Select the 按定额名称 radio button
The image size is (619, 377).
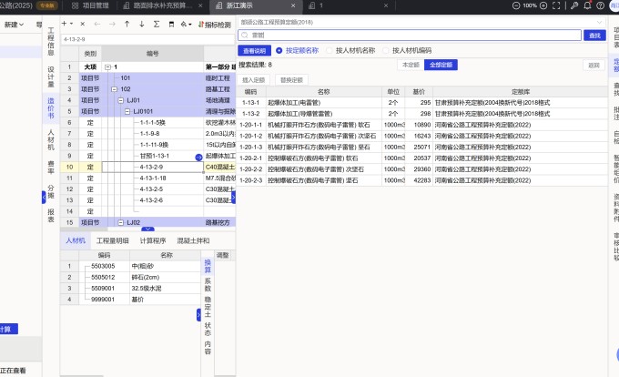tap(279, 51)
